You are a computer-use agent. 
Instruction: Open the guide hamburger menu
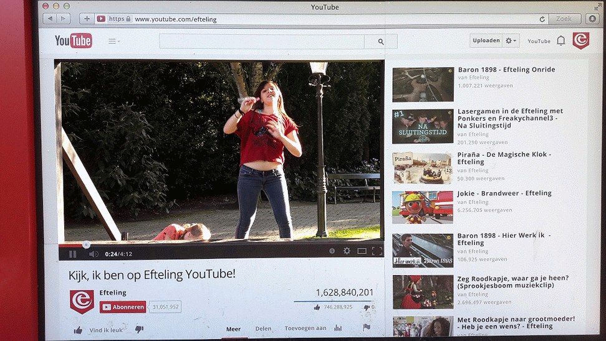tap(113, 41)
